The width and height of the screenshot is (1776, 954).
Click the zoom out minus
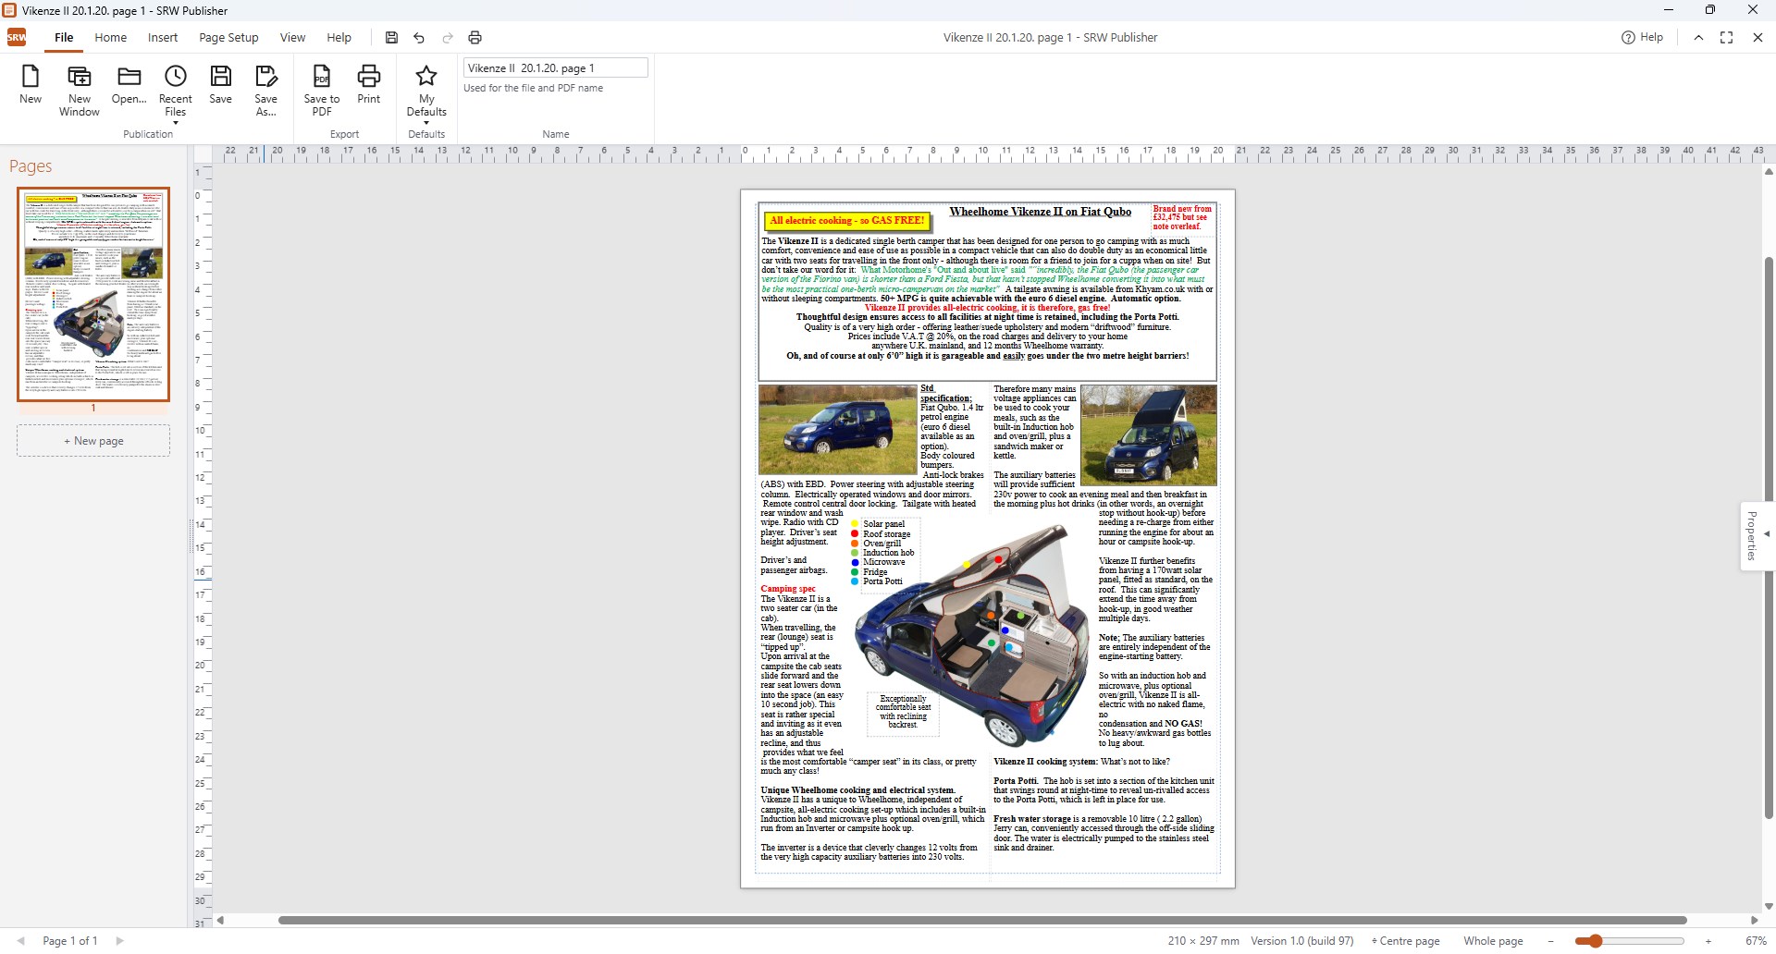click(x=1550, y=941)
